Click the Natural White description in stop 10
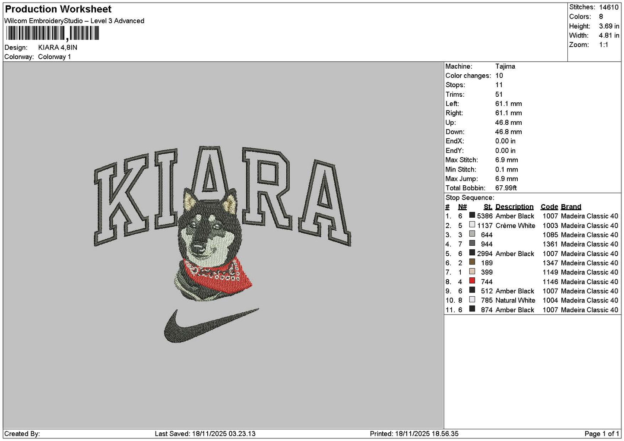 point(515,300)
